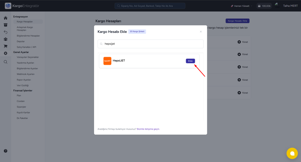The height and width of the screenshot is (162, 301).
Task: Click the shopping cart icon in sidebar
Action: coord(6,46)
